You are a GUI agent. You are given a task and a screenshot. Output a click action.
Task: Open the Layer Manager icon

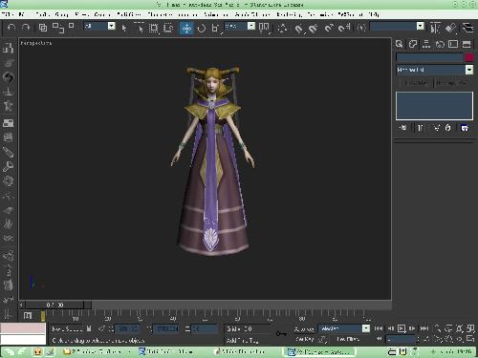tap(467, 28)
